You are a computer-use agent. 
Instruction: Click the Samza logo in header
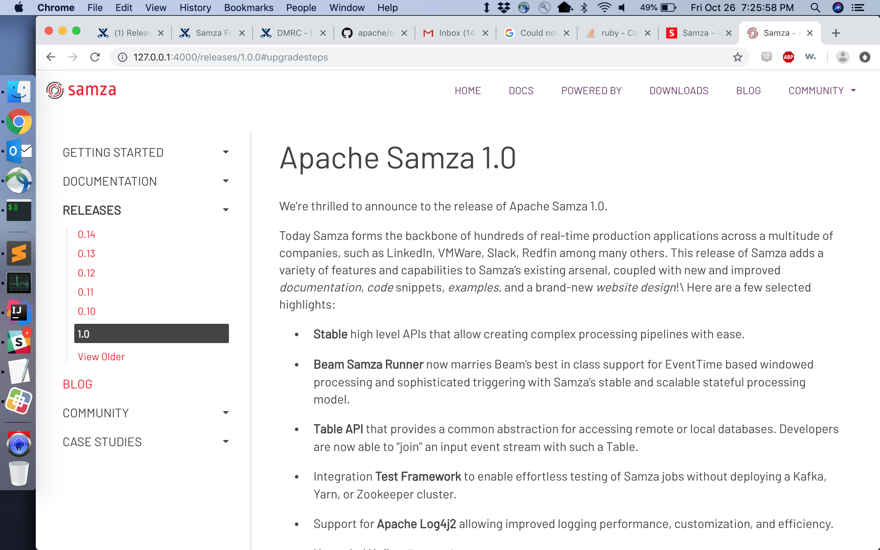[x=81, y=90]
